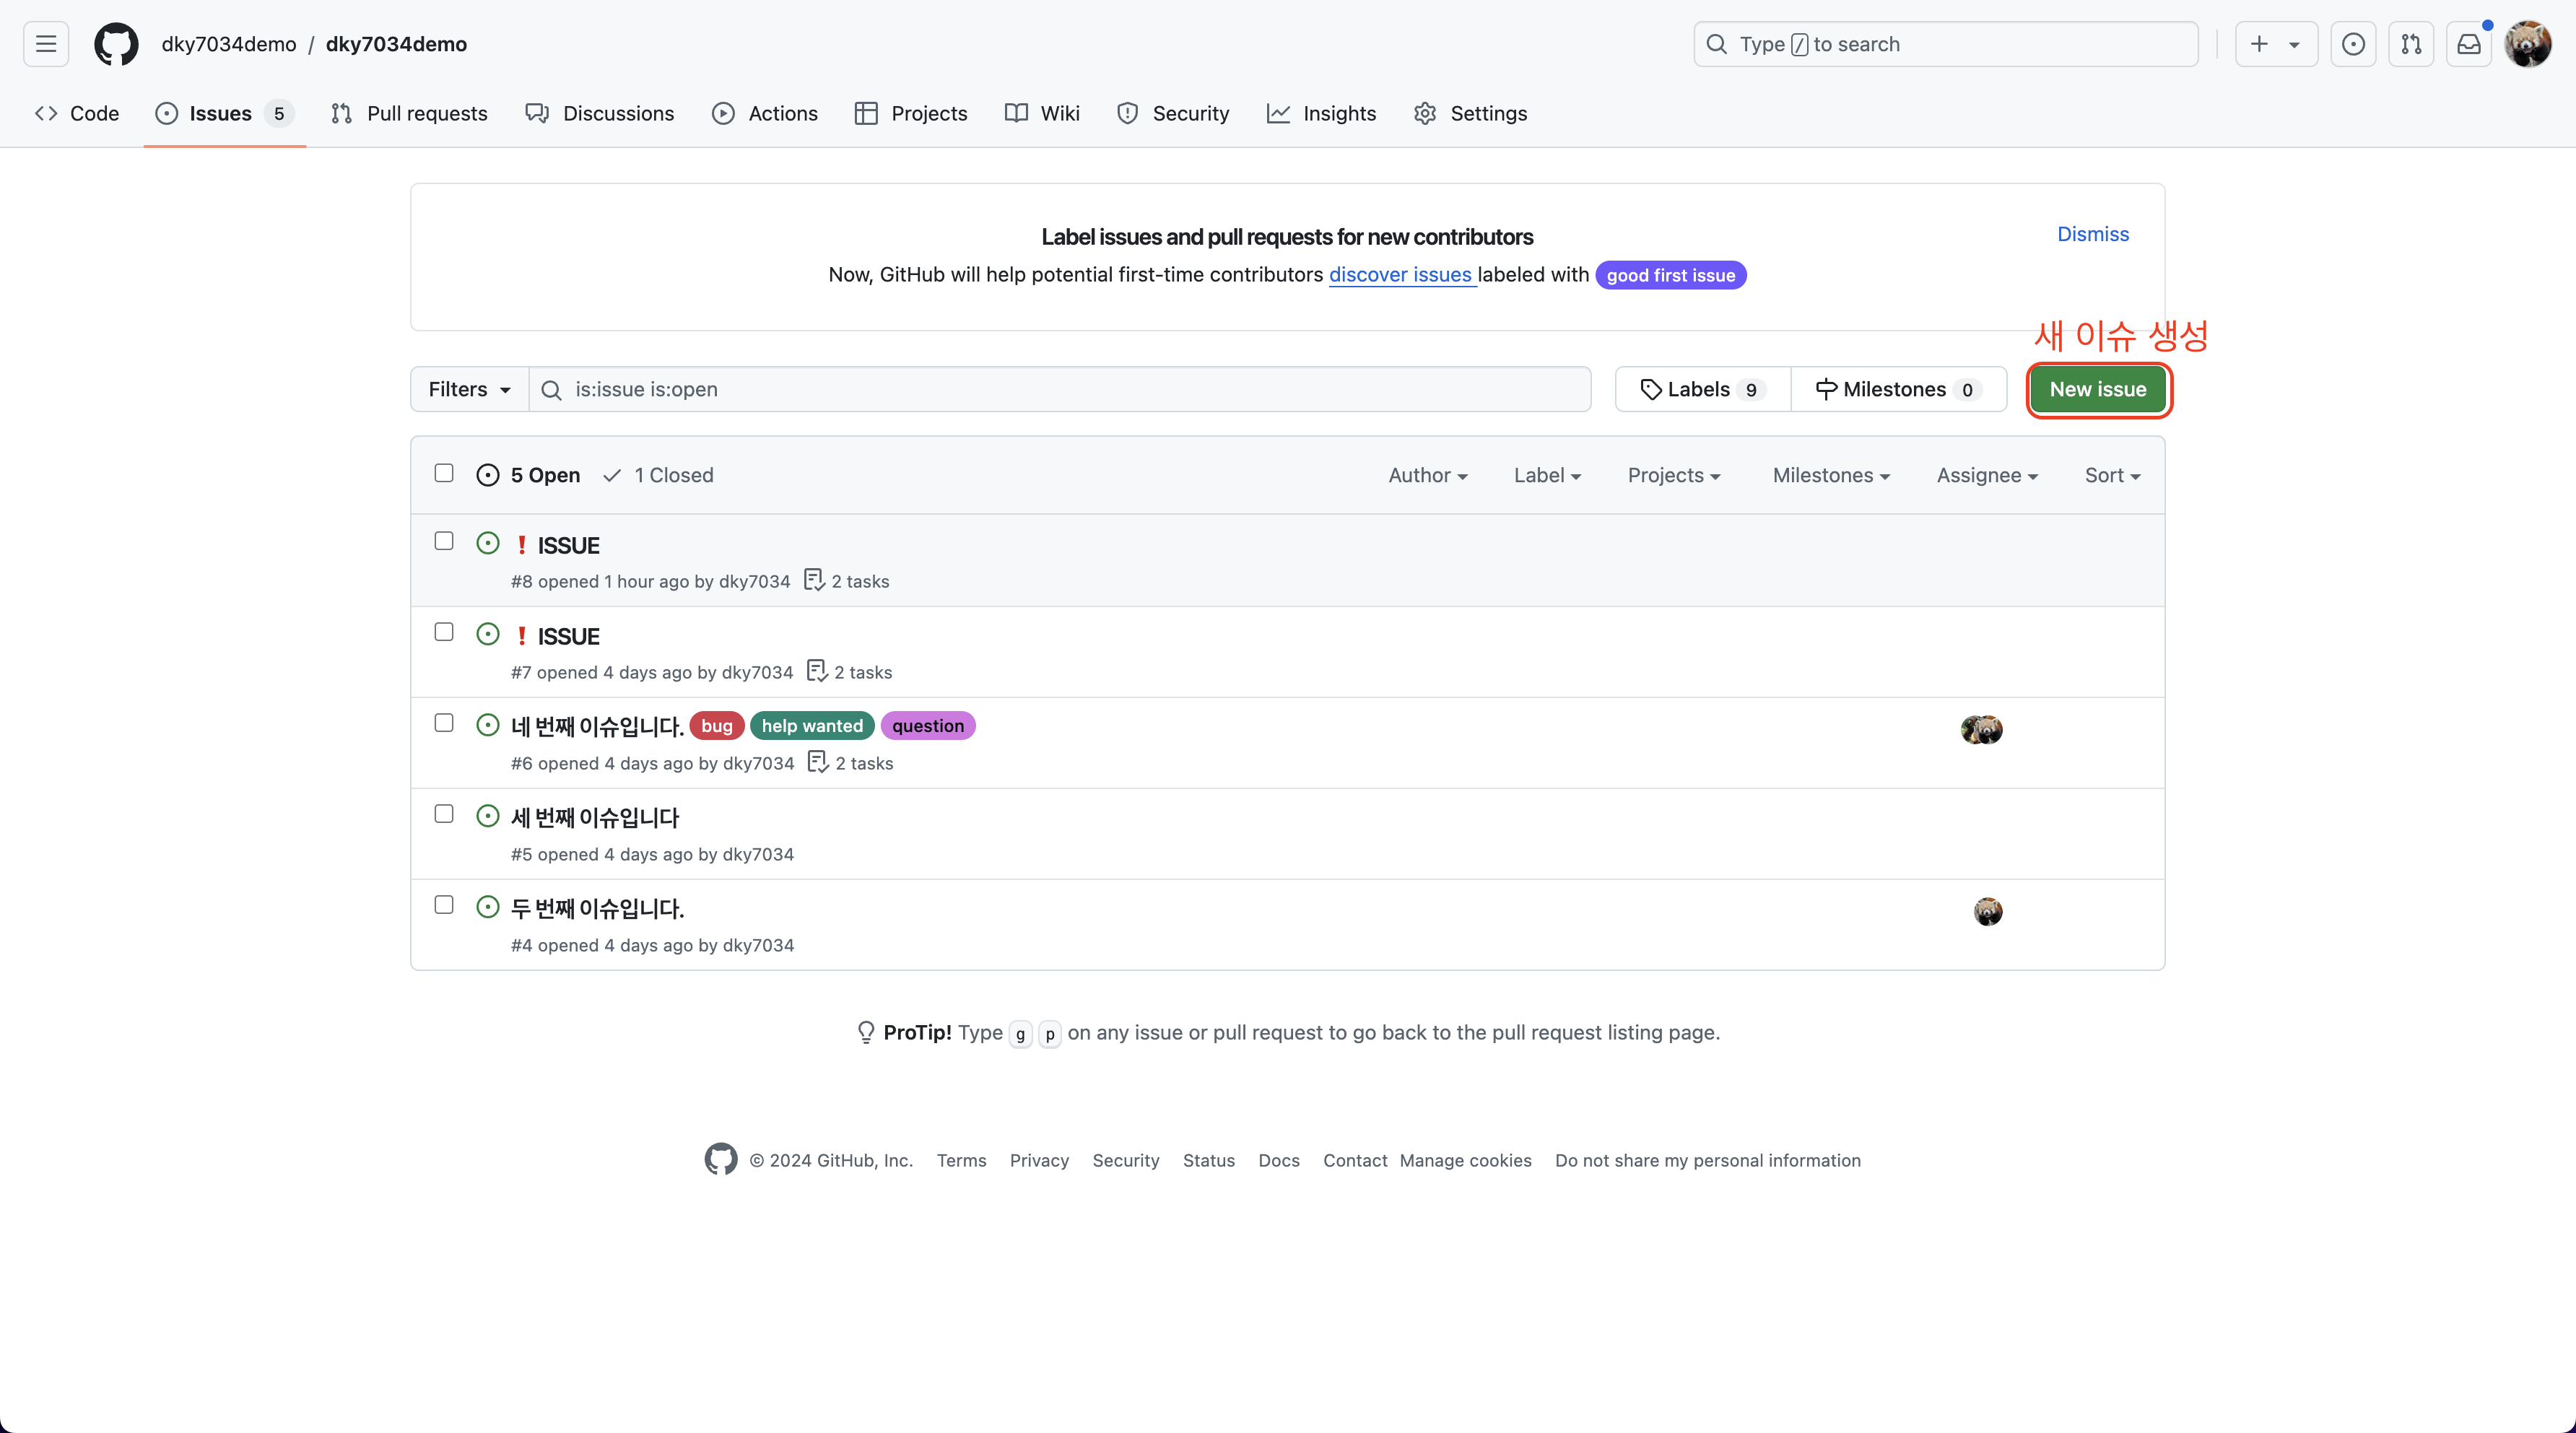2576x1433 pixels.
Task: Open the hamburger navigation menu
Action: click(46, 44)
